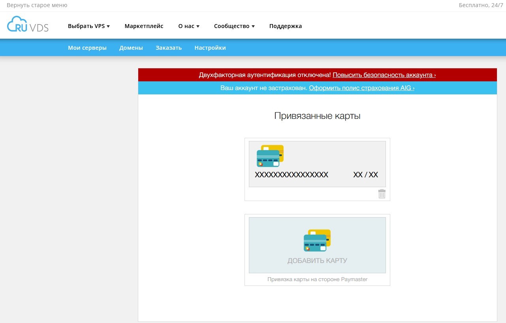Go to Домены tab

tap(131, 48)
